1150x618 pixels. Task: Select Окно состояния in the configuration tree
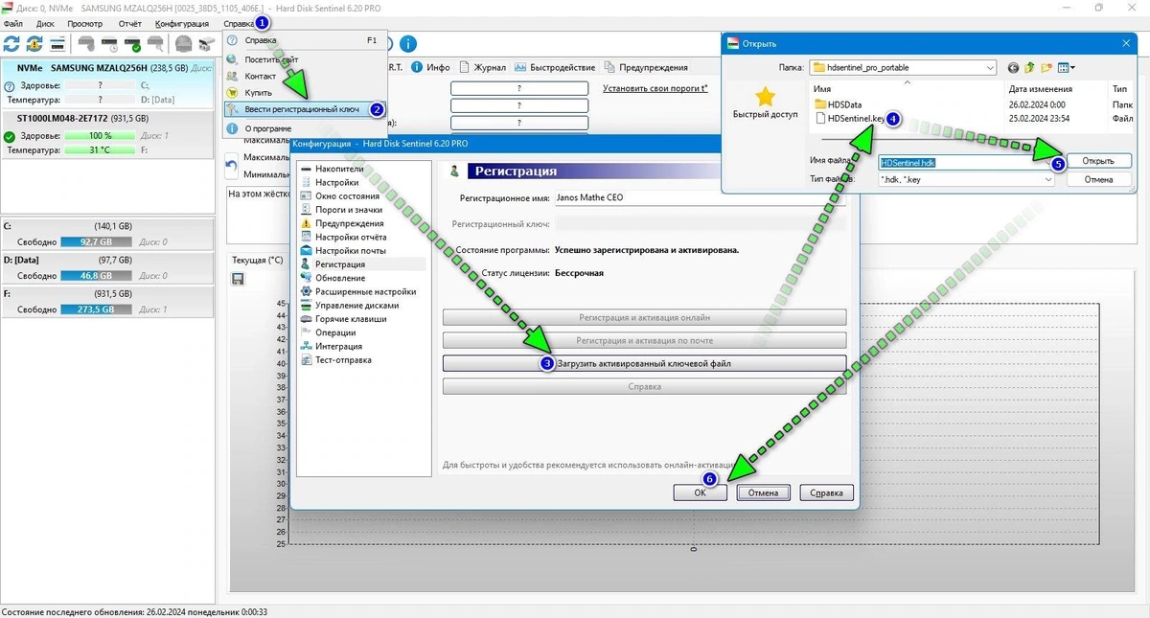pos(346,196)
